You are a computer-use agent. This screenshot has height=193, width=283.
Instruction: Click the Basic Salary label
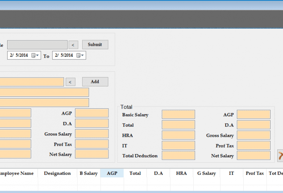(x=135, y=115)
